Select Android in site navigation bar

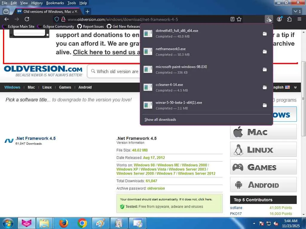pos(85,87)
